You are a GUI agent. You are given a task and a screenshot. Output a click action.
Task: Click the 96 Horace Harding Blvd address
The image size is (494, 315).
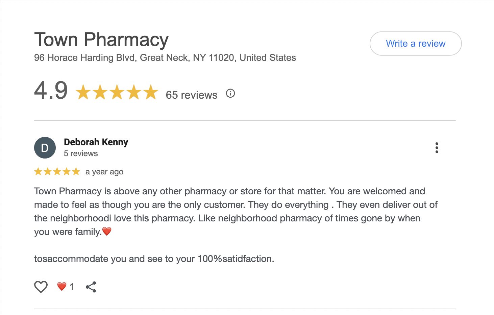tap(165, 58)
